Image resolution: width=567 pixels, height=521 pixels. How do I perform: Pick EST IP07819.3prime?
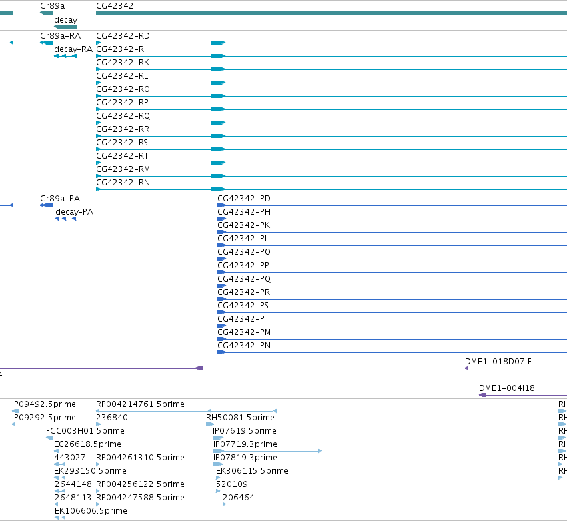pyautogui.click(x=245, y=458)
